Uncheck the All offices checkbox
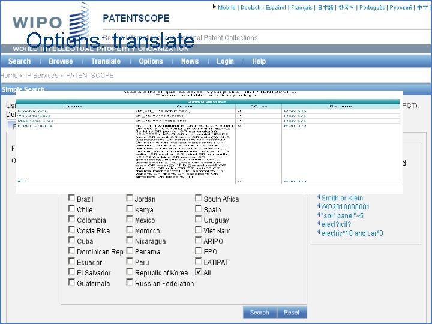This screenshot has width=432, height=324. (199, 272)
